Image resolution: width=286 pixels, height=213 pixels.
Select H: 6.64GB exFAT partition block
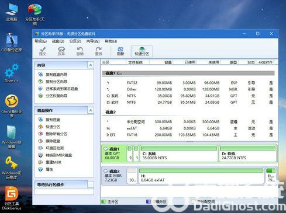pyautogui.click(x=201, y=176)
